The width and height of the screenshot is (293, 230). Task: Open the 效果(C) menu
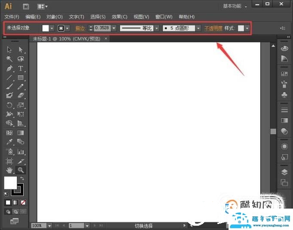point(119,17)
